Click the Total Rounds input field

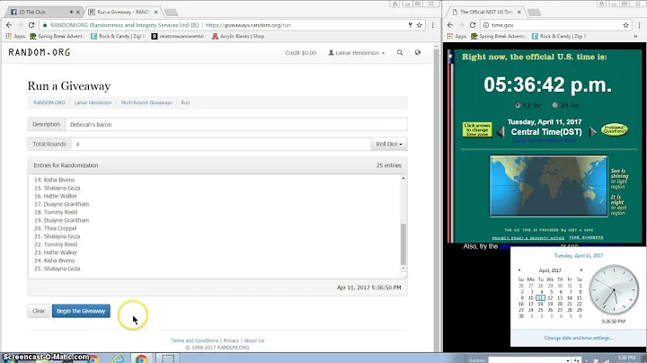pyautogui.click(x=221, y=144)
